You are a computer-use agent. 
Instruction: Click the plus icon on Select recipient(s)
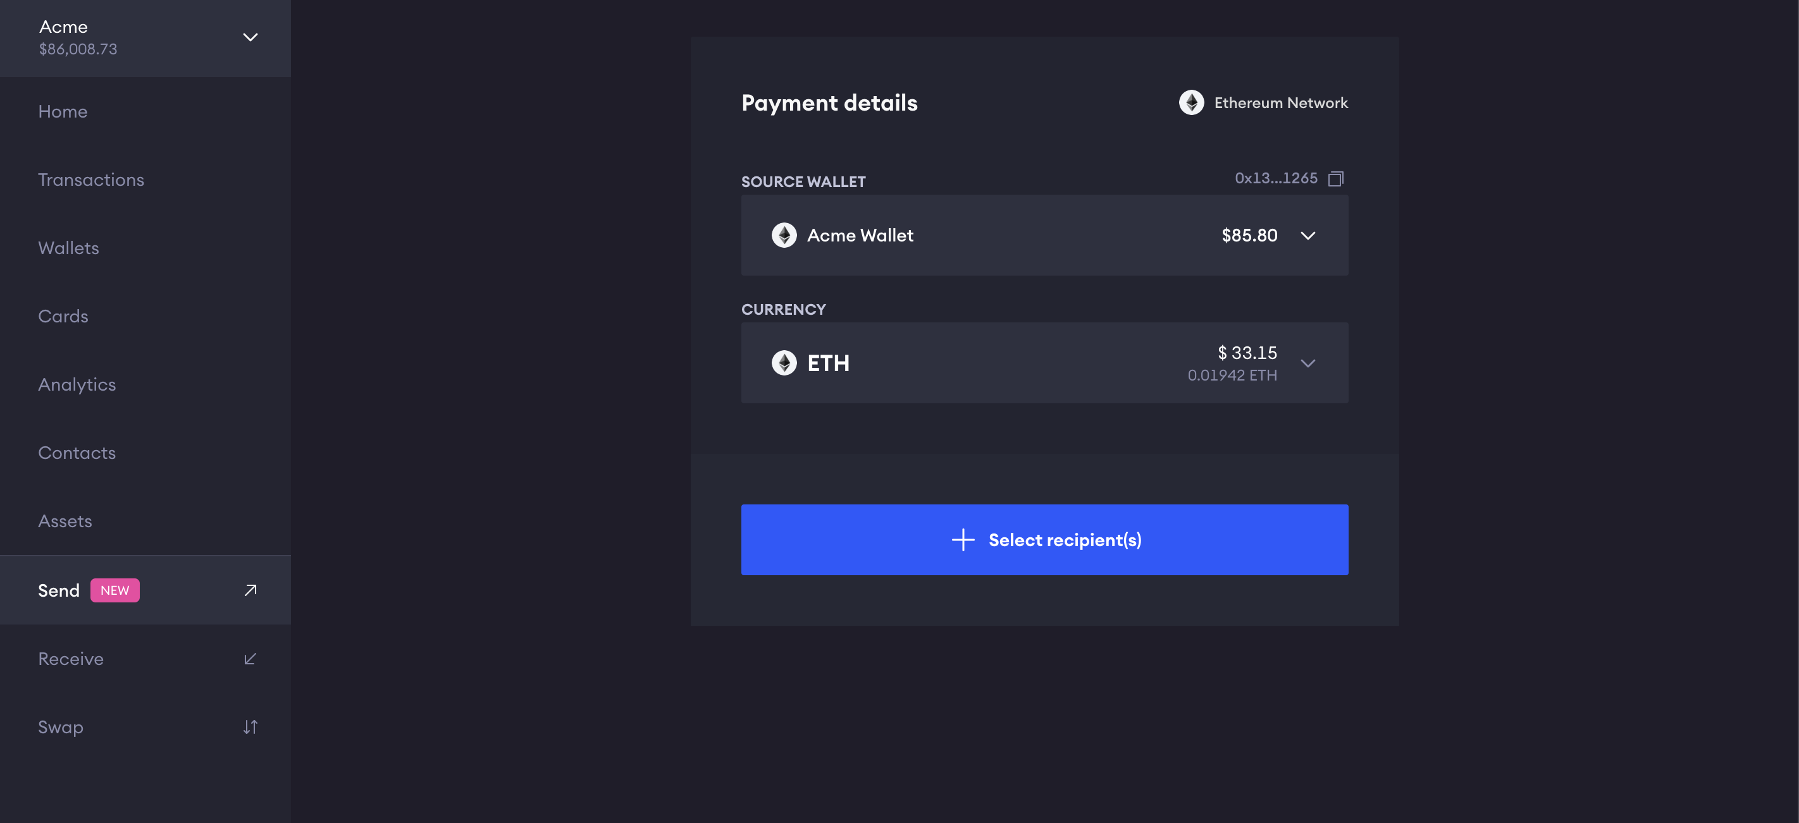(962, 540)
